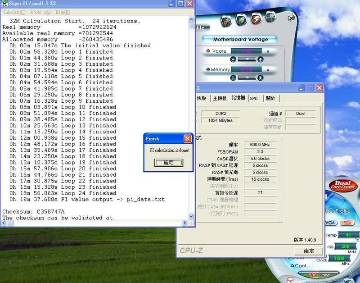Decrease Vcore voltage with minus button
Viewport: 360px width, 283px height.
233,59
